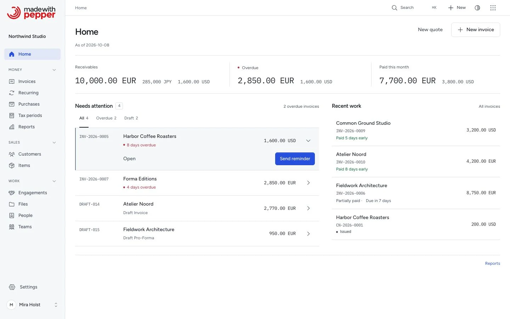Send reminder to Harbor Coffee Roasters
This screenshot has height=319, width=510.
point(295,159)
